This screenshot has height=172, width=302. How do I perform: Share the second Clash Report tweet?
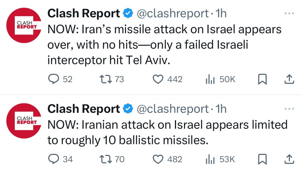pyautogui.click(x=289, y=159)
